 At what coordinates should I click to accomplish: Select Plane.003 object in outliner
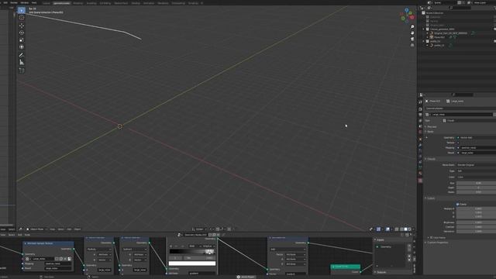[439, 37]
